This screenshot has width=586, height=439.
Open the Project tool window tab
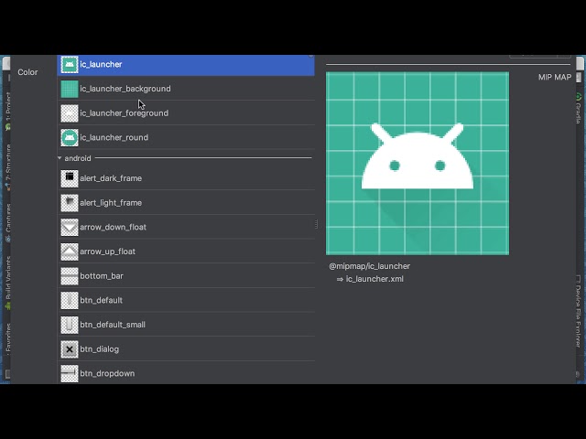click(8, 112)
